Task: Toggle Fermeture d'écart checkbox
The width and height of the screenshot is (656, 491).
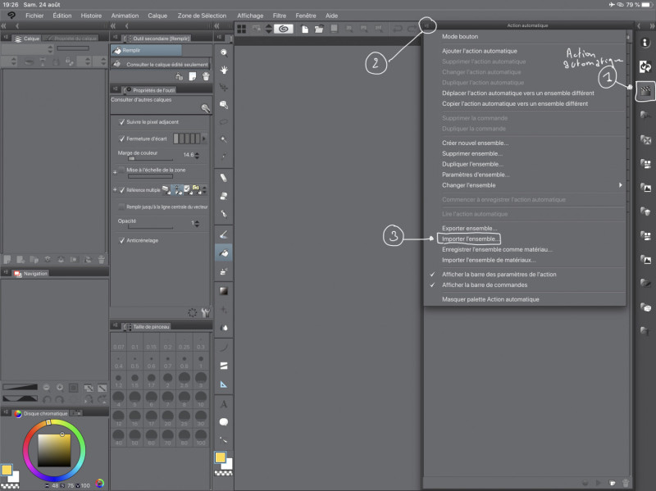Action: (122, 139)
